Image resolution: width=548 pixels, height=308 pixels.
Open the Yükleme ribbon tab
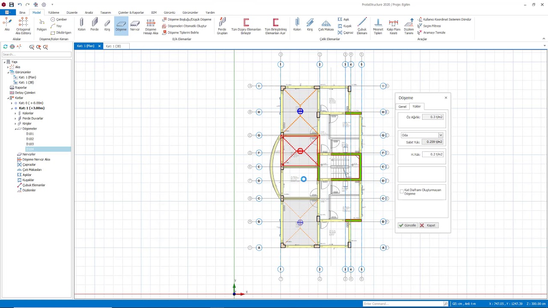[x=54, y=12]
